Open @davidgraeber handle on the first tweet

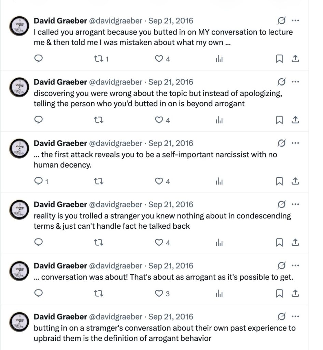(x=115, y=21)
